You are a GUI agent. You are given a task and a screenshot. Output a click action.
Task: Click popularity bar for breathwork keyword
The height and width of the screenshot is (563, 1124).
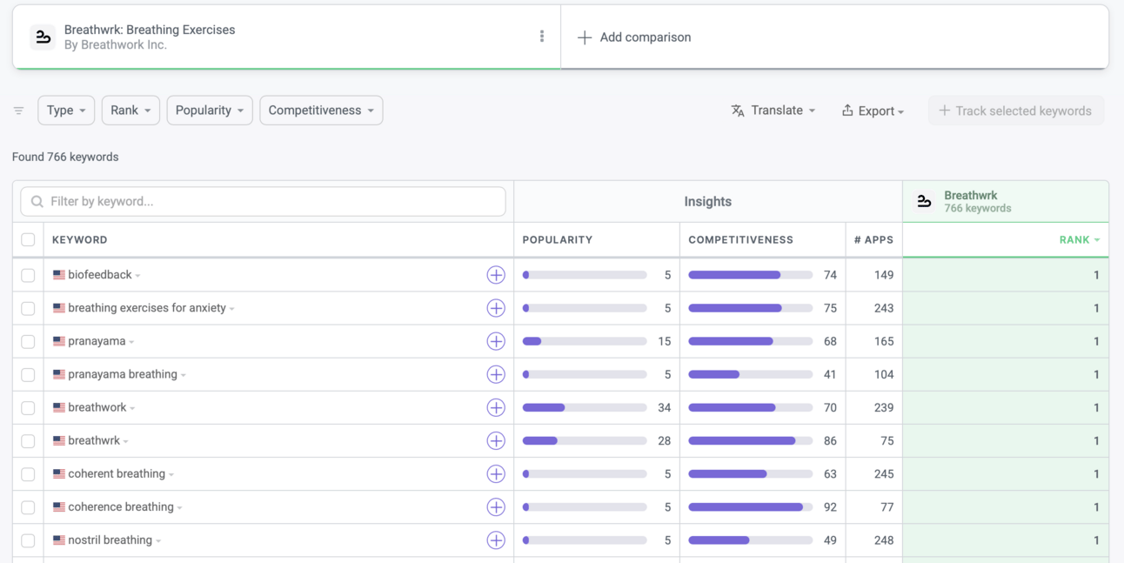tap(584, 408)
